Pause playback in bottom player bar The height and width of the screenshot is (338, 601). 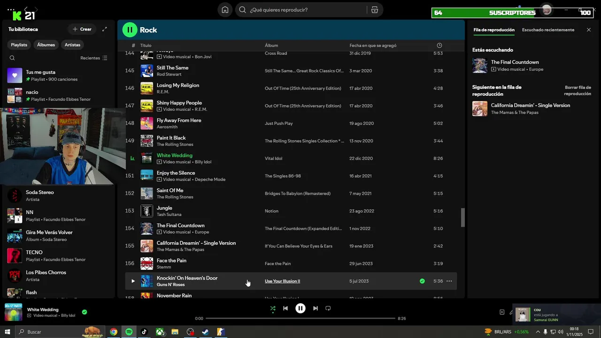click(x=300, y=308)
